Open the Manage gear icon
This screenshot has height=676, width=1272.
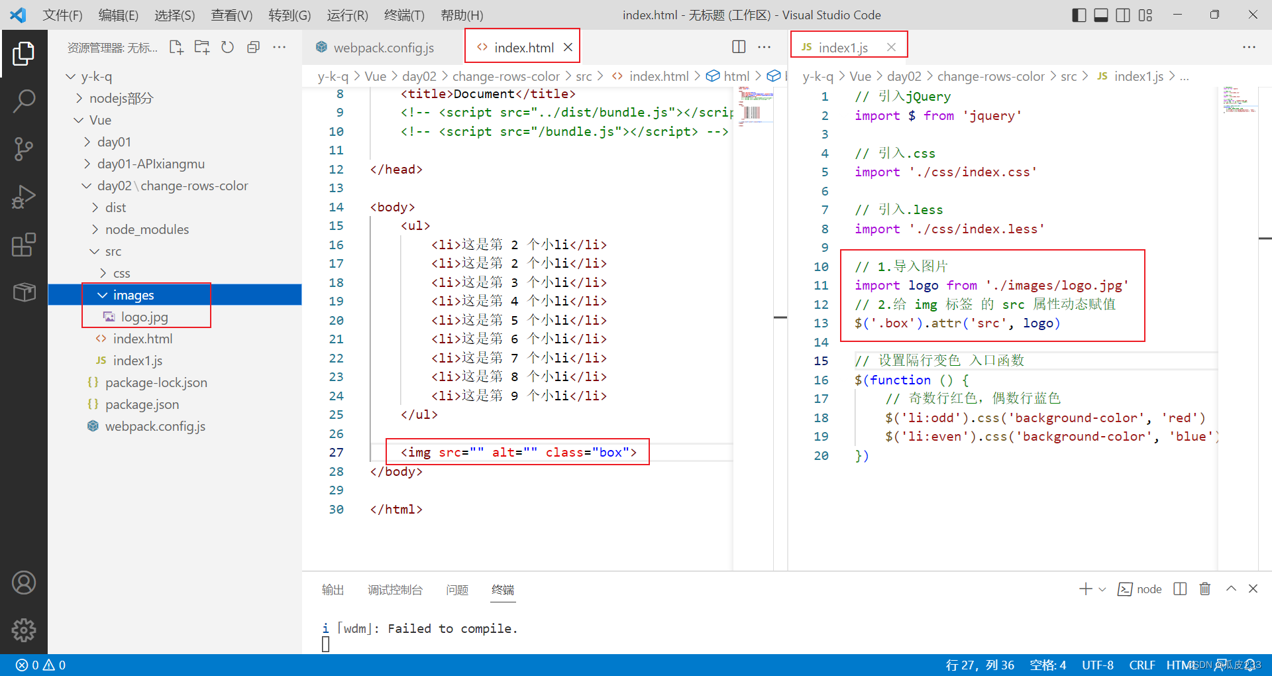[x=24, y=630]
